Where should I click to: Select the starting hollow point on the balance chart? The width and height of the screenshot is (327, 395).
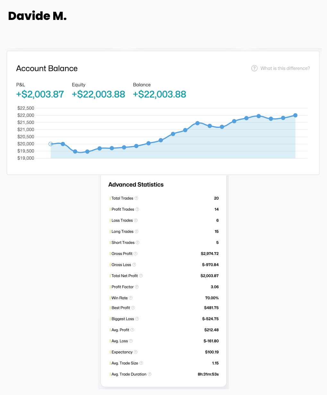51,144
